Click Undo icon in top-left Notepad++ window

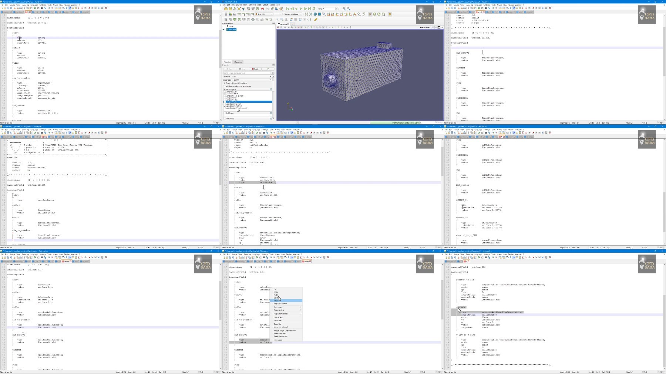click(x=35, y=8)
